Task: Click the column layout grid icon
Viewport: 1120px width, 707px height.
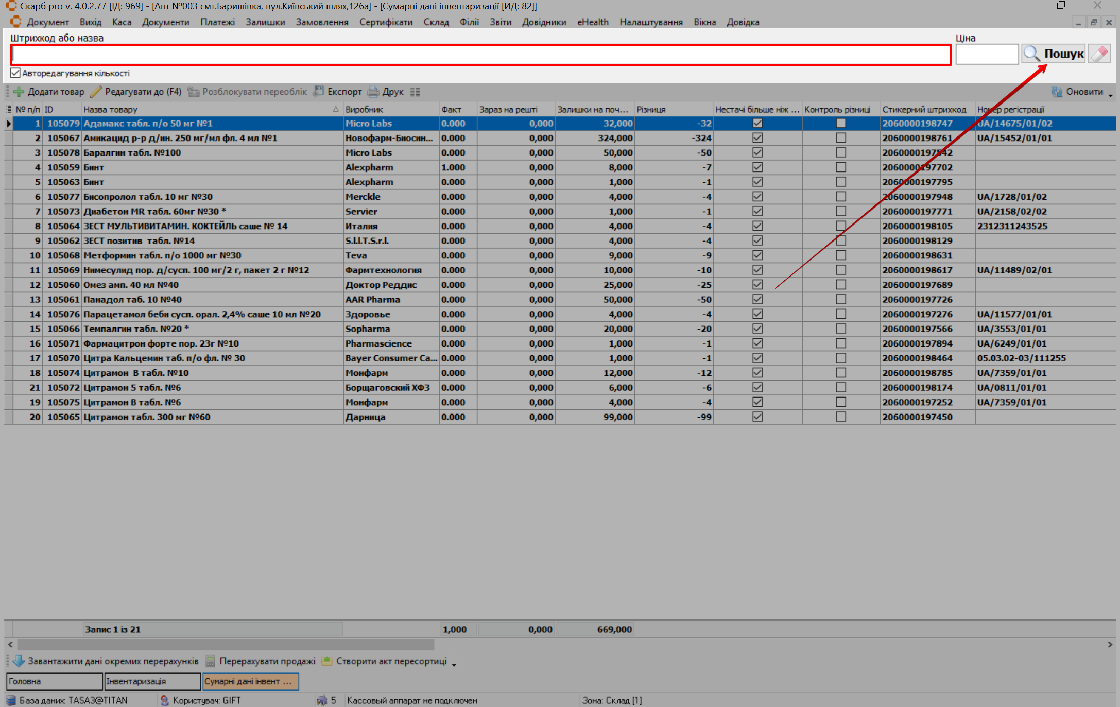Action: (415, 92)
